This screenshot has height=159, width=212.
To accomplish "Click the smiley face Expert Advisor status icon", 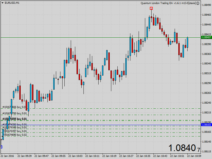I will (198, 3).
